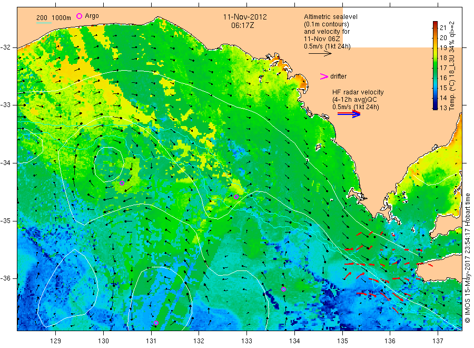Click the '(4-12h avg)QC' text

tap(354, 100)
